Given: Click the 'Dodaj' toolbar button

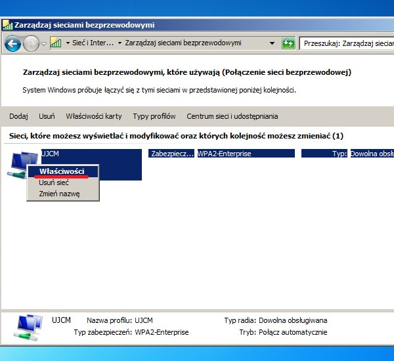Looking at the screenshot, I should click(18, 116).
